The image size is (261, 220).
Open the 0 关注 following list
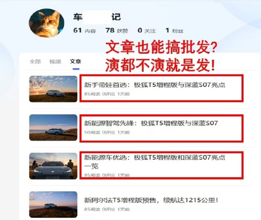[147, 31]
